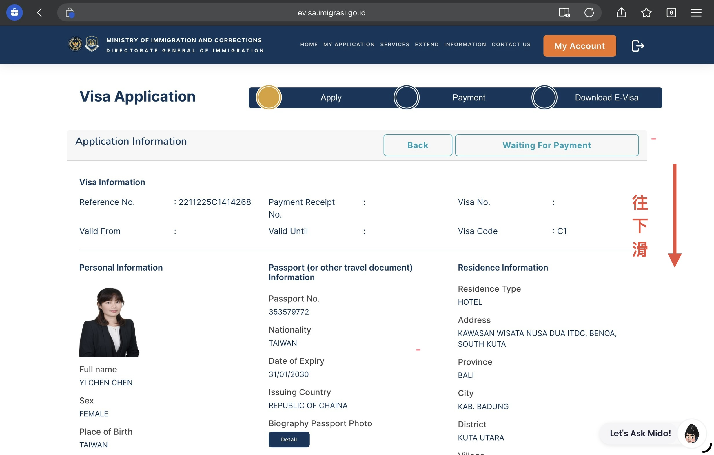Open the share sheet icon
The image size is (714, 455).
point(621,12)
